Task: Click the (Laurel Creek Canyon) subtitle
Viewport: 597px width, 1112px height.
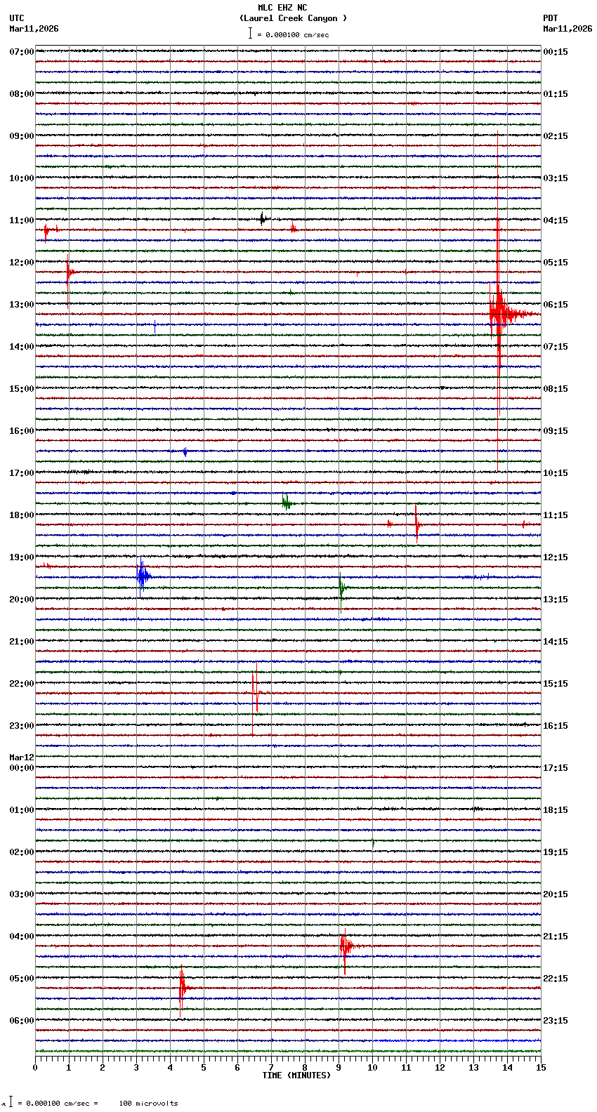Action: coord(293,18)
